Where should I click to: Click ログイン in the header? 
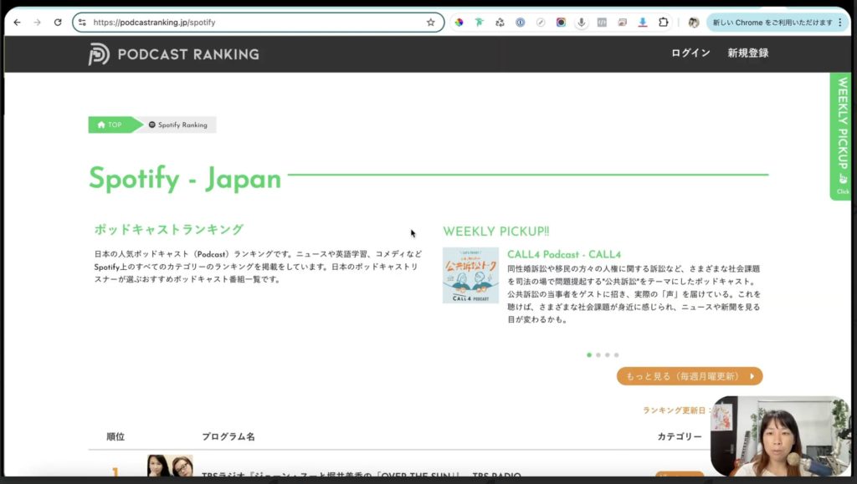[690, 53]
